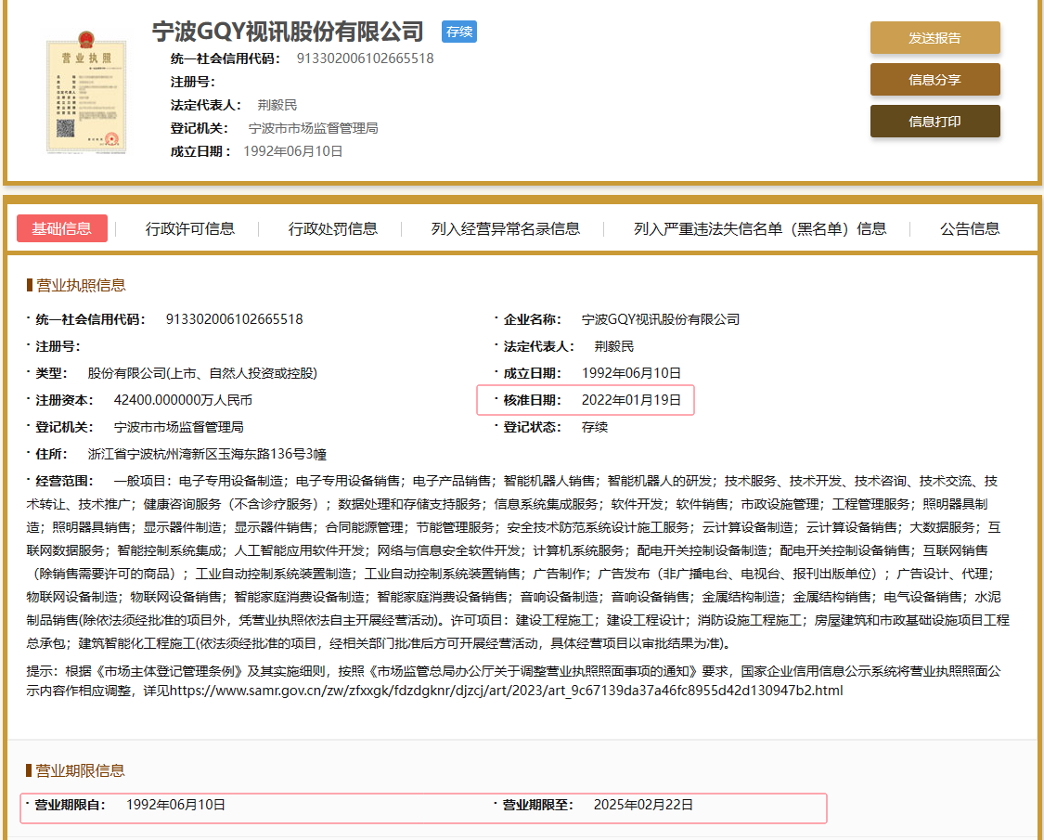Switch to the 行政许可信息 tab
Image resolution: width=1044 pixels, height=840 pixels.
(189, 228)
